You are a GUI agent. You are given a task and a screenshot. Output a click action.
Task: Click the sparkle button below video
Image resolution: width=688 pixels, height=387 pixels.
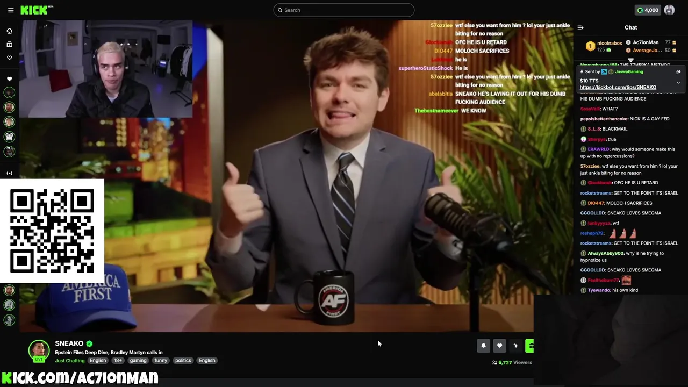[x=515, y=346]
